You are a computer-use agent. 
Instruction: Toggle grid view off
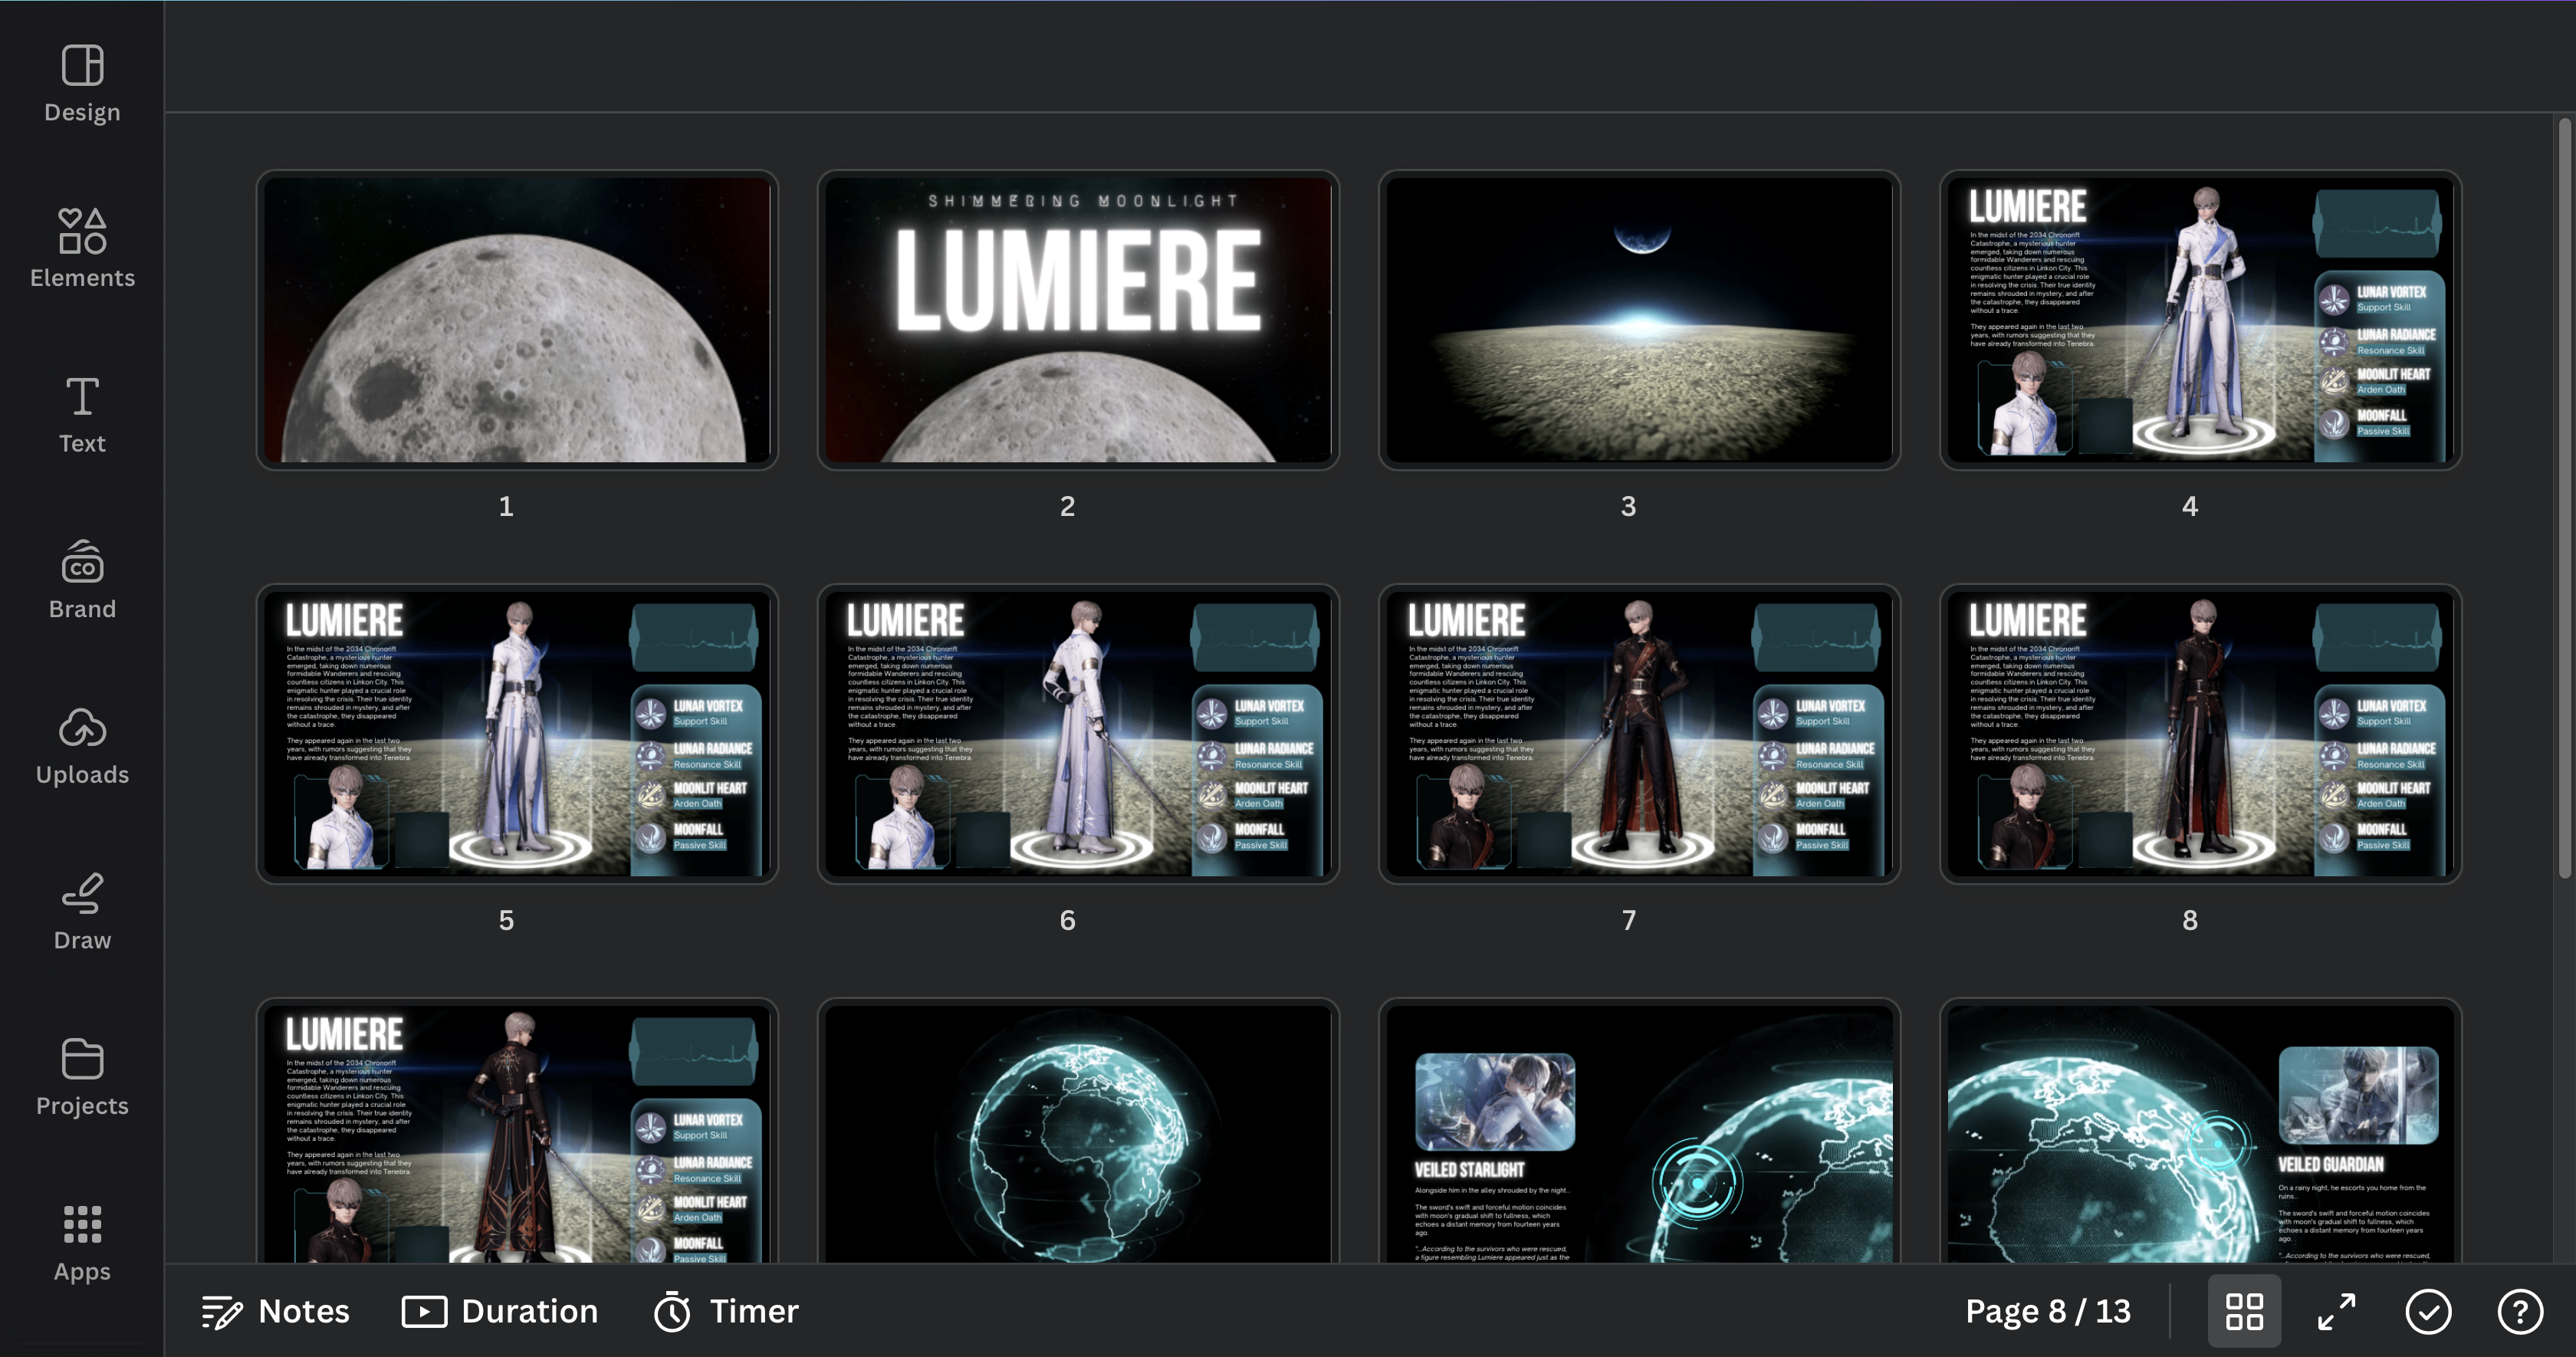2243,1311
